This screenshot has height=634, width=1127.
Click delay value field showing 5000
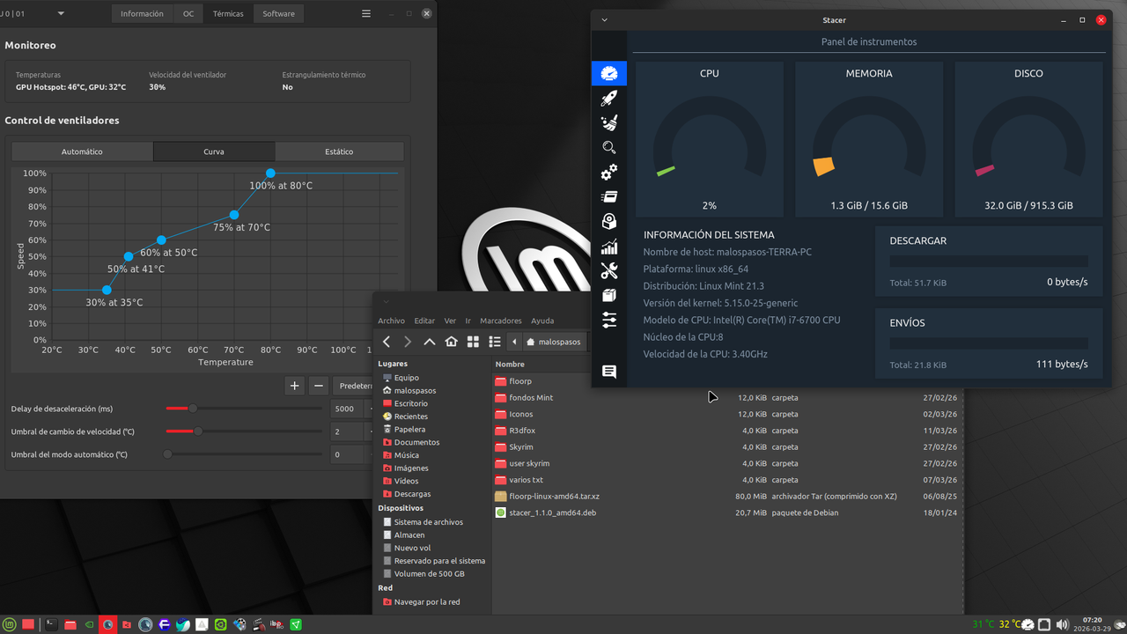[347, 409]
